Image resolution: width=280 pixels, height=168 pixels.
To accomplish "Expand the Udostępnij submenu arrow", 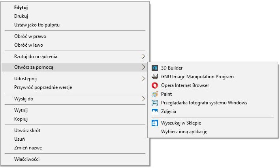I will [x=143, y=79].
